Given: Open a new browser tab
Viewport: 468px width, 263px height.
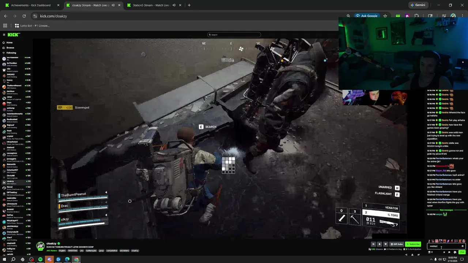Looking at the screenshot, I should point(189,5).
